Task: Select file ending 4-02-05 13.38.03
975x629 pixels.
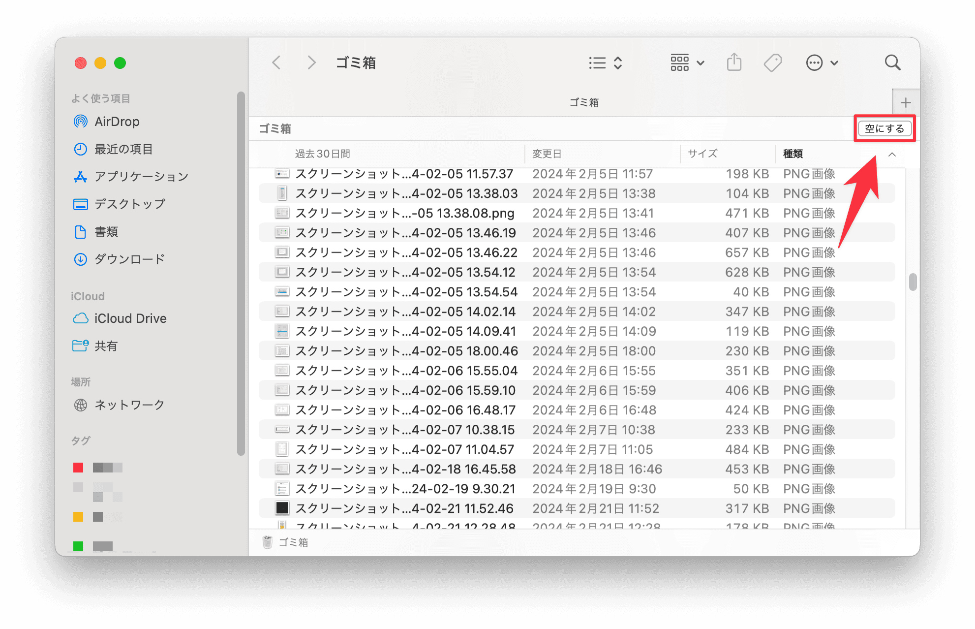Action: coord(577,193)
